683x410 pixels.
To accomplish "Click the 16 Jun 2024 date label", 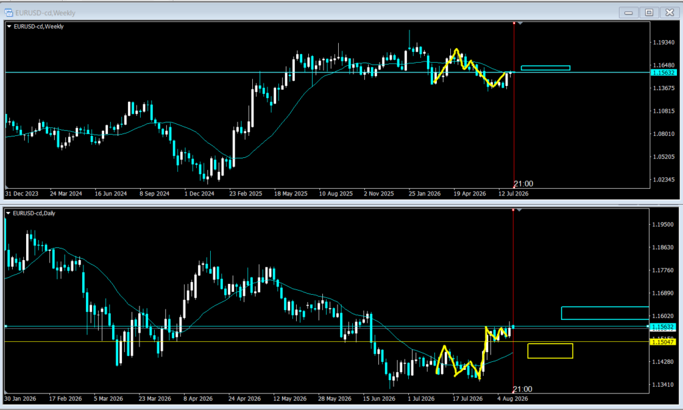I will tap(111, 194).
